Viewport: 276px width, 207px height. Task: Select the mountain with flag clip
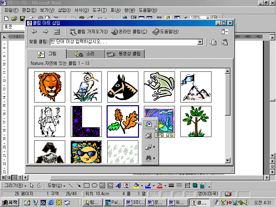pyautogui.click(x=196, y=87)
